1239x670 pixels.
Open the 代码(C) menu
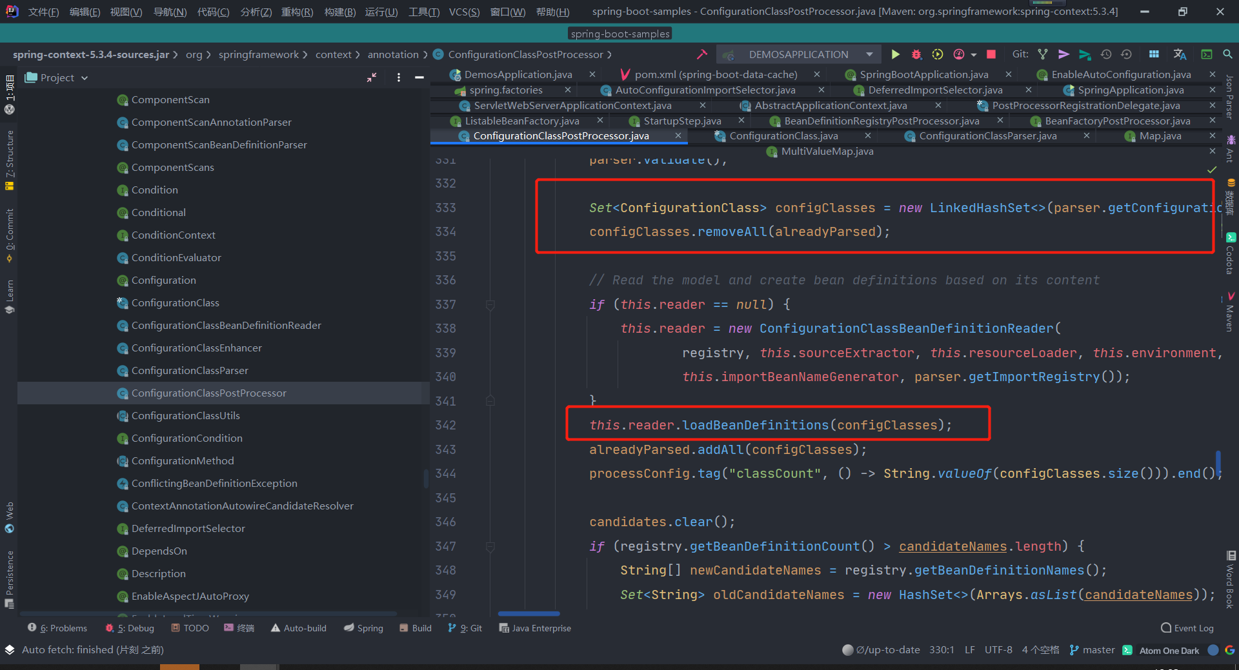coord(213,12)
